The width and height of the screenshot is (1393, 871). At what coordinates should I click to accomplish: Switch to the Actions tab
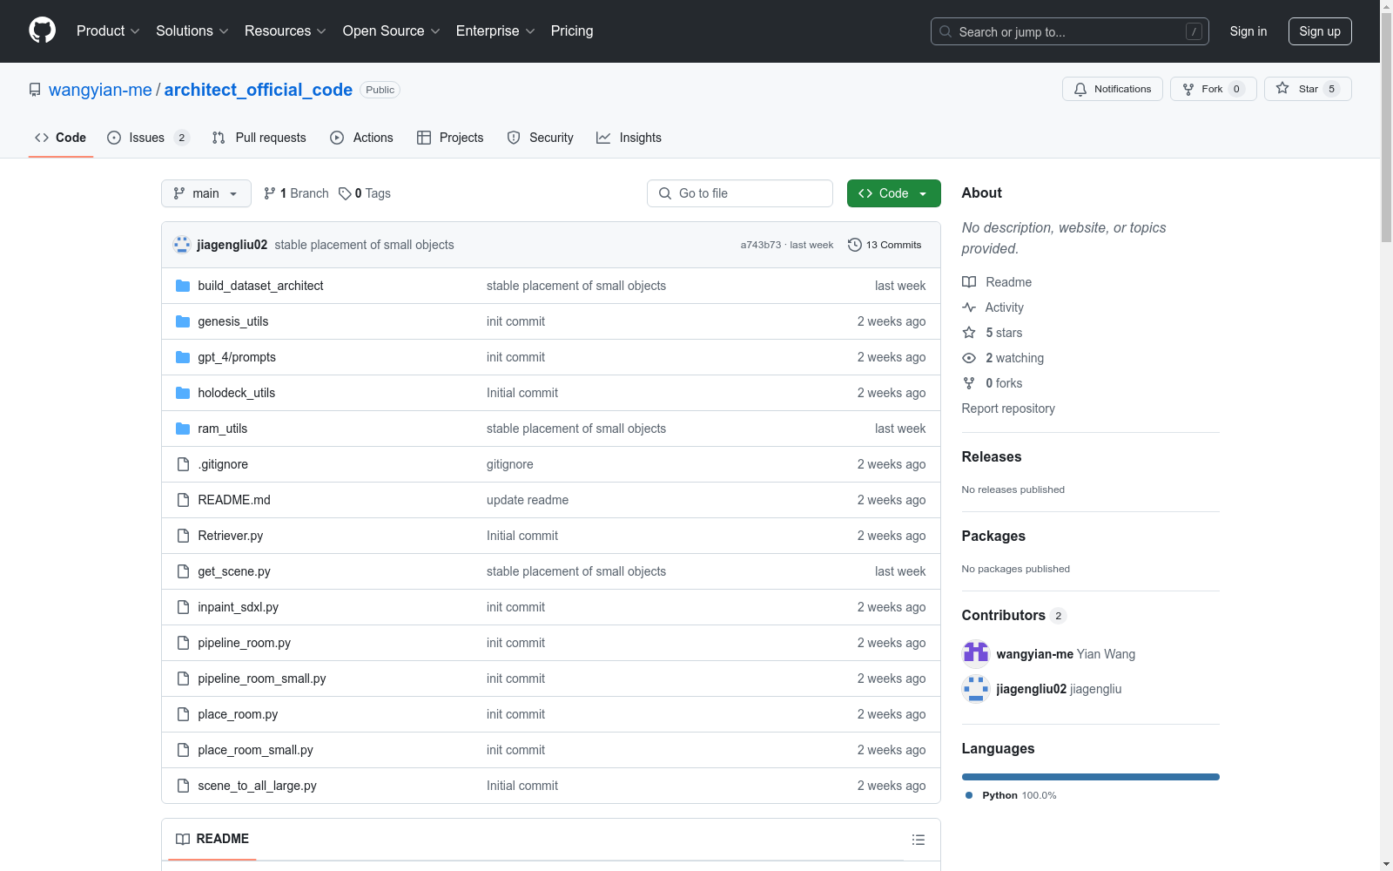pos(361,138)
